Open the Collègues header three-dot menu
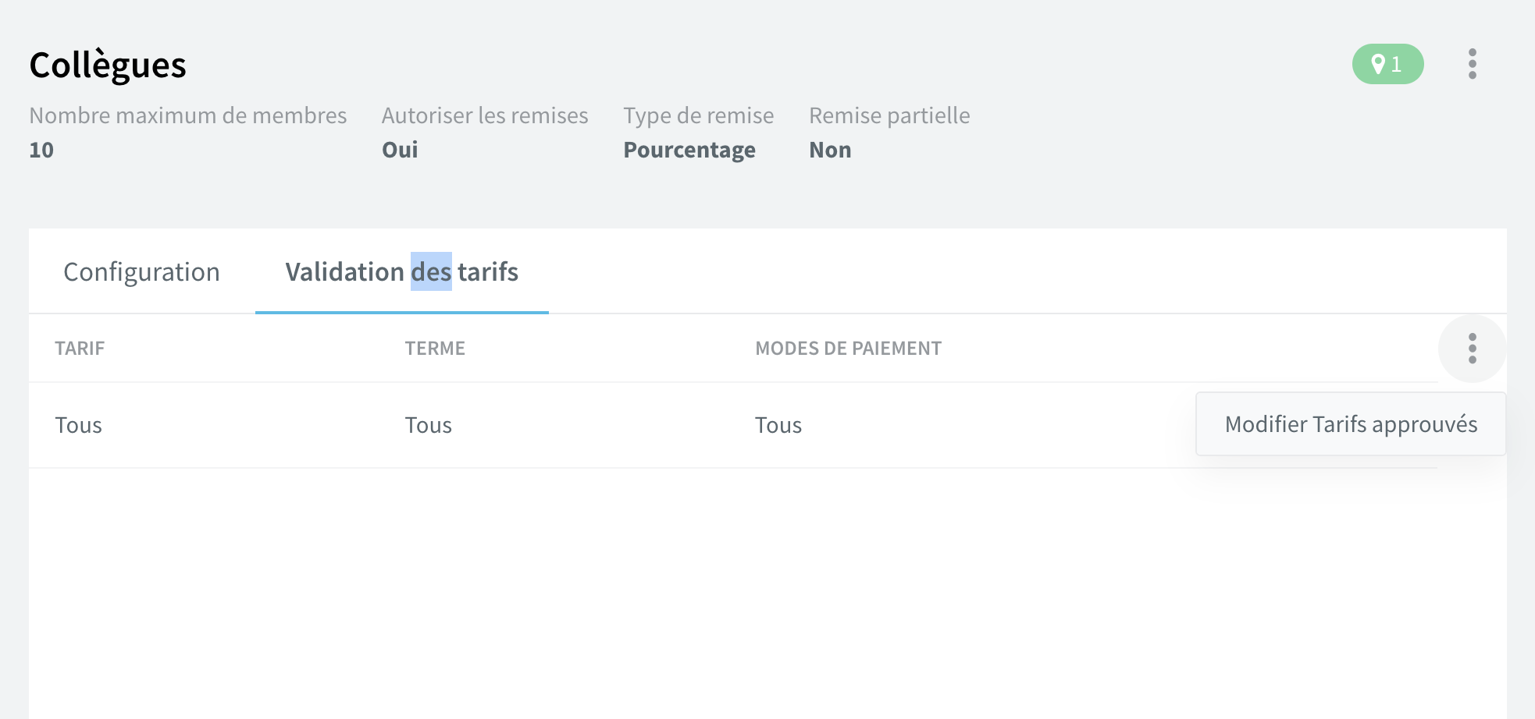The width and height of the screenshot is (1535, 719). (x=1472, y=64)
